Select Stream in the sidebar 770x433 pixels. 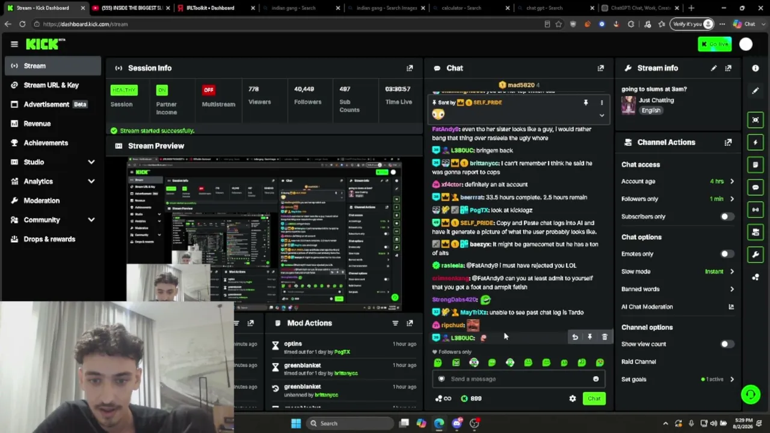(x=53, y=66)
